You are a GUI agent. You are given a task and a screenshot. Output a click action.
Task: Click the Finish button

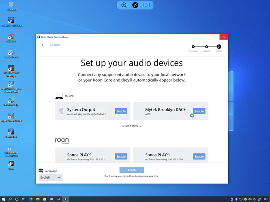132,170
